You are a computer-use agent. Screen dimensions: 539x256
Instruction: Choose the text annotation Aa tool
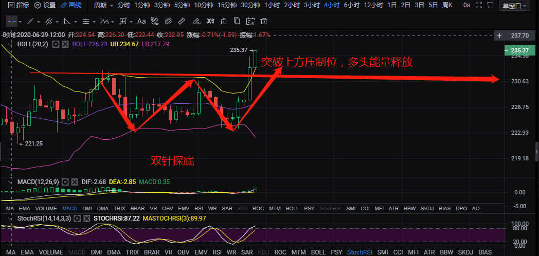pyautogui.click(x=141, y=22)
